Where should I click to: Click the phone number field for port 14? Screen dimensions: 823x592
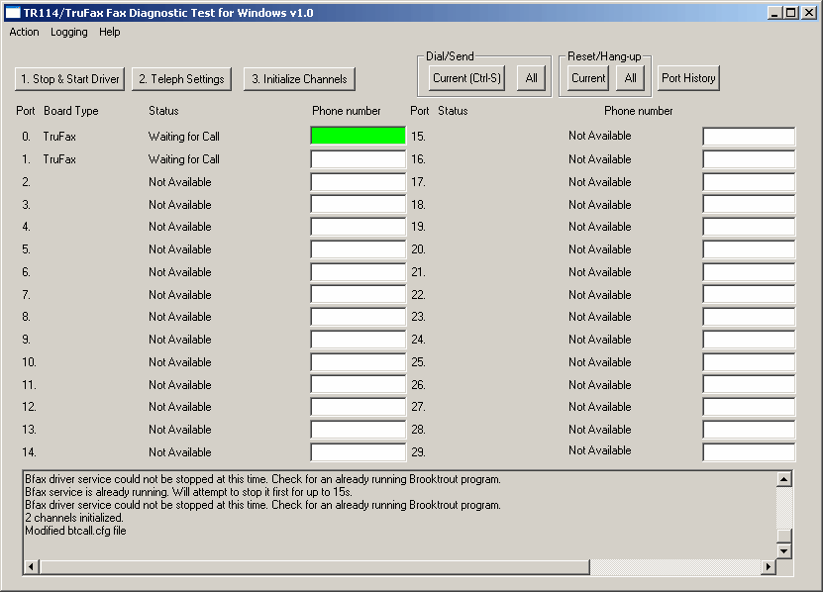pyautogui.click(x=358, y=452)
